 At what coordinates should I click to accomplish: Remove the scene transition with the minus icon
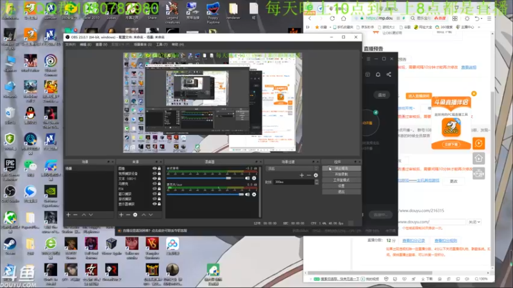coord(308,175)
